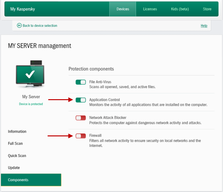Click the My Server computer image
The image size is (223, 192).
(x=30, y=74)
